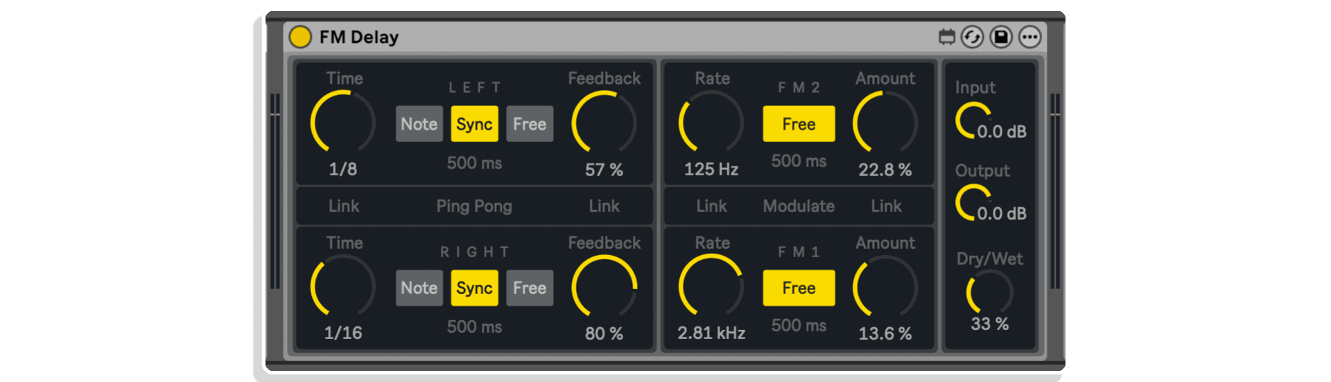Click the FM 2 500 ms readout
The height and width of the screenshot is (382, 1331).
tap(799, 161)
